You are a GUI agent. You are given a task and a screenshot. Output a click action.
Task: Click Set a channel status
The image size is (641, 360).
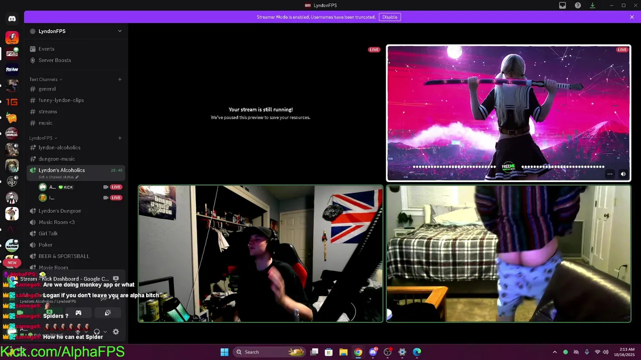[x=59, y=177]
